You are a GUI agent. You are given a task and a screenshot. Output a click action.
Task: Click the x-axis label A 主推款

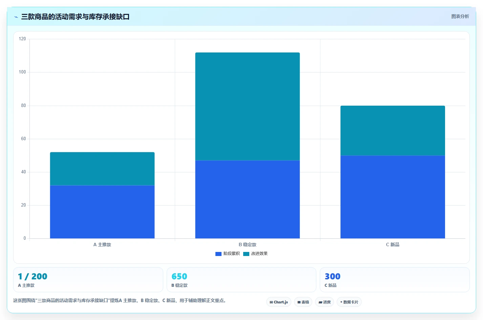102,244
